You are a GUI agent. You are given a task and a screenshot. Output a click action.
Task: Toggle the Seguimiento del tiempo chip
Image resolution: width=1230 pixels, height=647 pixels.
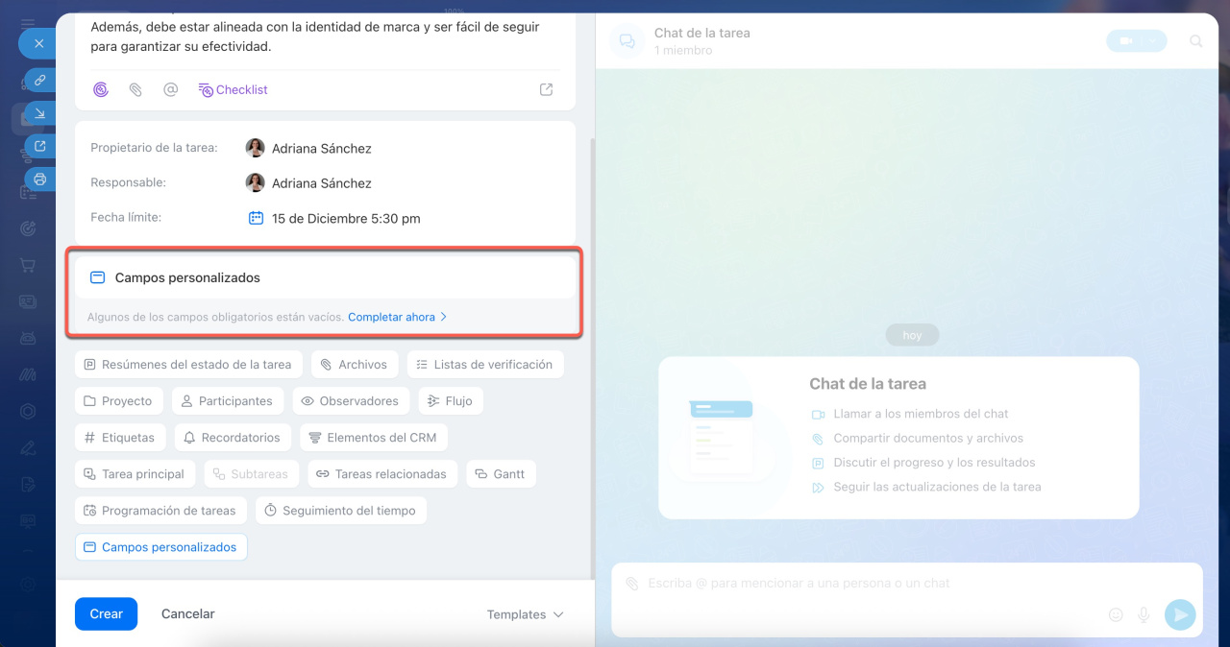pyautogui.click(x=340, y=511)
